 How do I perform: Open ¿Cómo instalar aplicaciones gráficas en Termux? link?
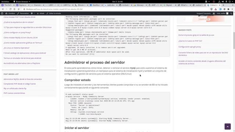[23, 43]
